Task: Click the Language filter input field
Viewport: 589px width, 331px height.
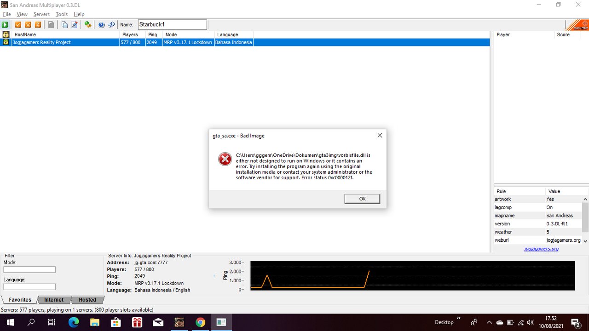Action: point(29,287)
